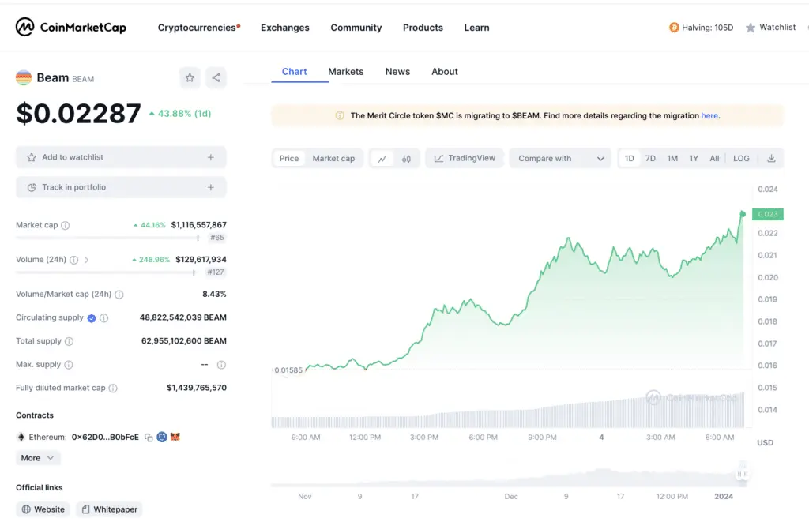This screenshot has width=809, height=522.
Task: Download chart data via download icon
Action: click(x=771, y=158)
